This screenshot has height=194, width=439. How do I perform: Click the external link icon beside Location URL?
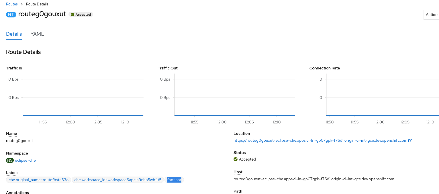click(x=410, y=141)
